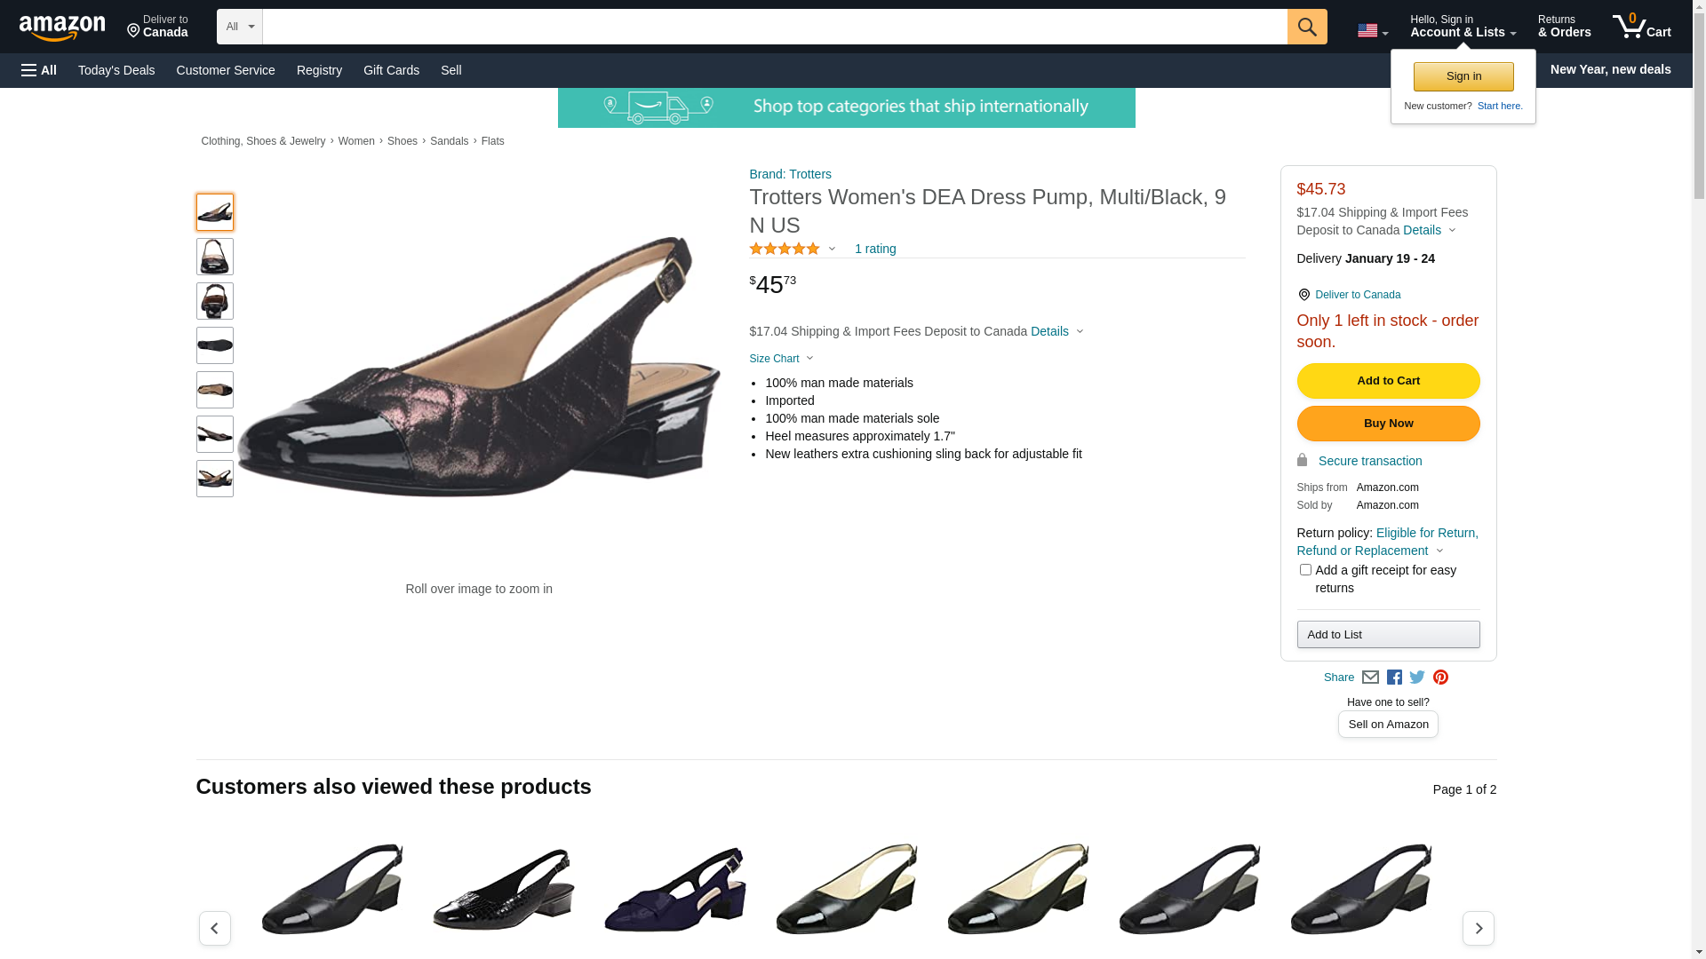
Task: Open Today's Deals in navigation
Action: 116,70
